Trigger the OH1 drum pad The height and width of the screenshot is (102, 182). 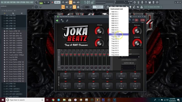[x=93, y=76]
